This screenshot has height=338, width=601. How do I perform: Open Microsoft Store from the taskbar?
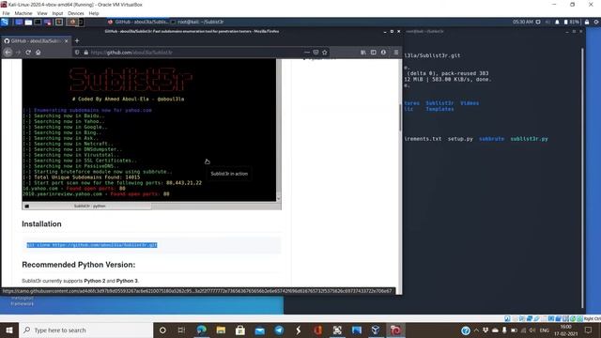click(240, 330)
